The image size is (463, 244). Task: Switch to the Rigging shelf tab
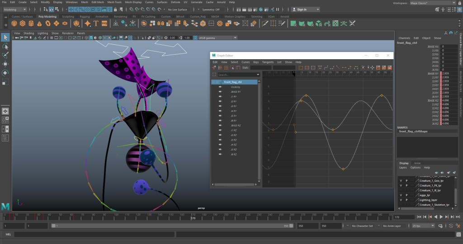coord(85,17)
